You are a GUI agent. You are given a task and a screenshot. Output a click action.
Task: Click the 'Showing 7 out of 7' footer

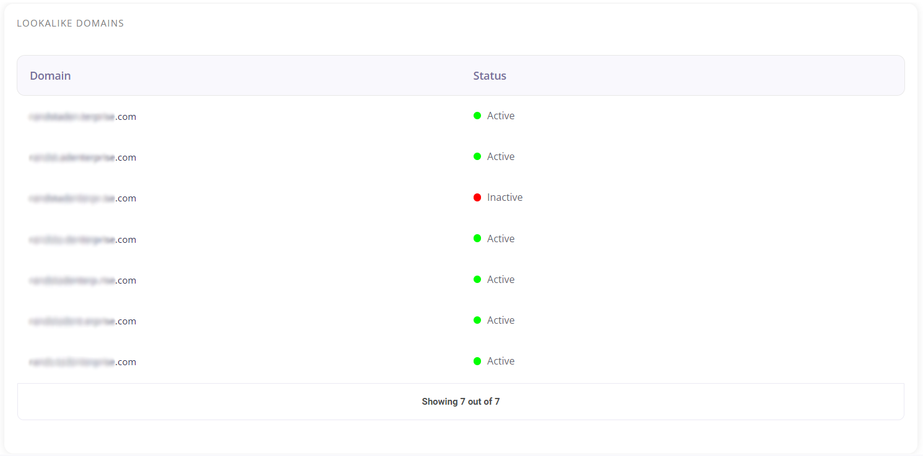click(x=461, y=402)
